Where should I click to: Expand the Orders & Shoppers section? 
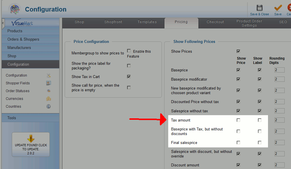[x=23, y=39]
